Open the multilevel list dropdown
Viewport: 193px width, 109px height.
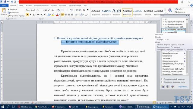(73, 10)
